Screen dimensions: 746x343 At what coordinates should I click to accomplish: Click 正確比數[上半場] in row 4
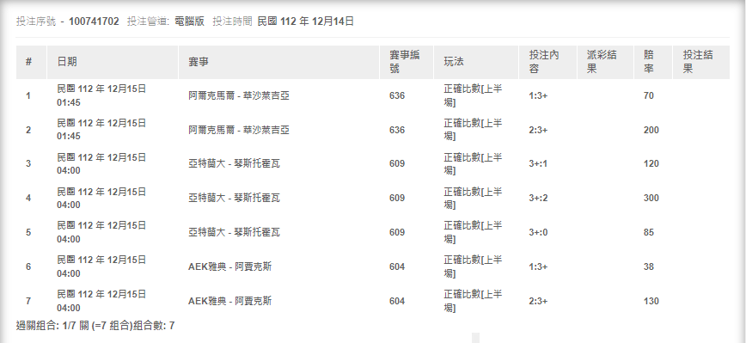(x=473, y=198)
